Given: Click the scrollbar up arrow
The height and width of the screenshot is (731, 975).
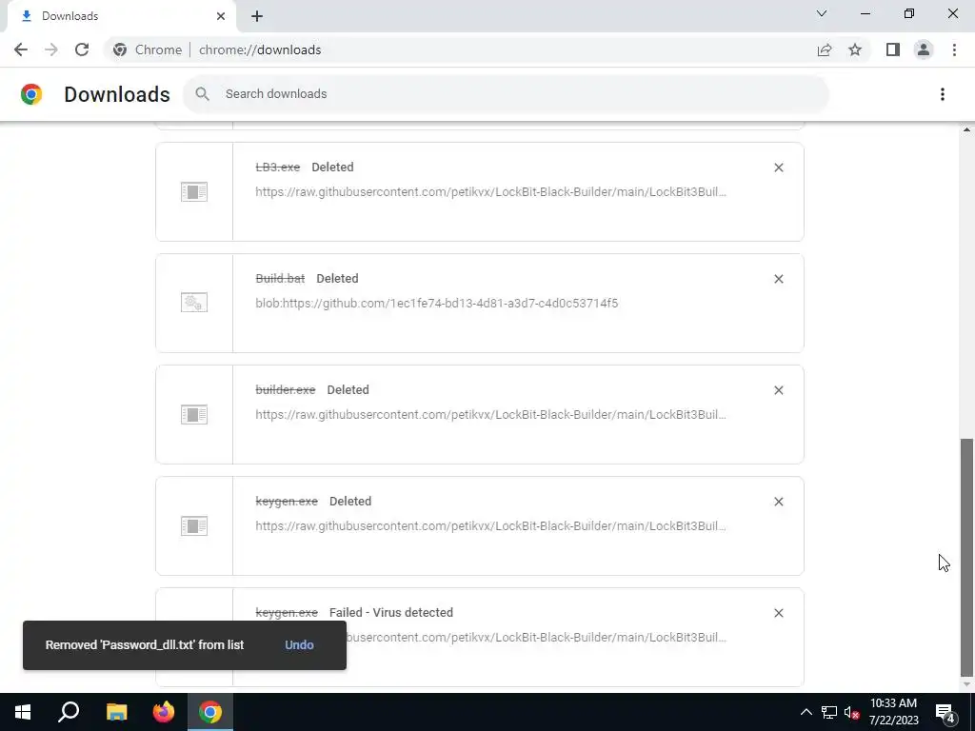Looking at the screenshot, I should tap(966, 129).
